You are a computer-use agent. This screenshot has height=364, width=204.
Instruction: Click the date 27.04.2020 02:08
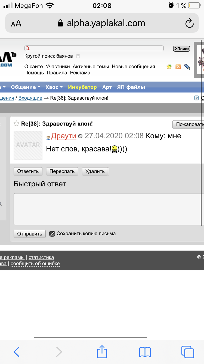114,136
